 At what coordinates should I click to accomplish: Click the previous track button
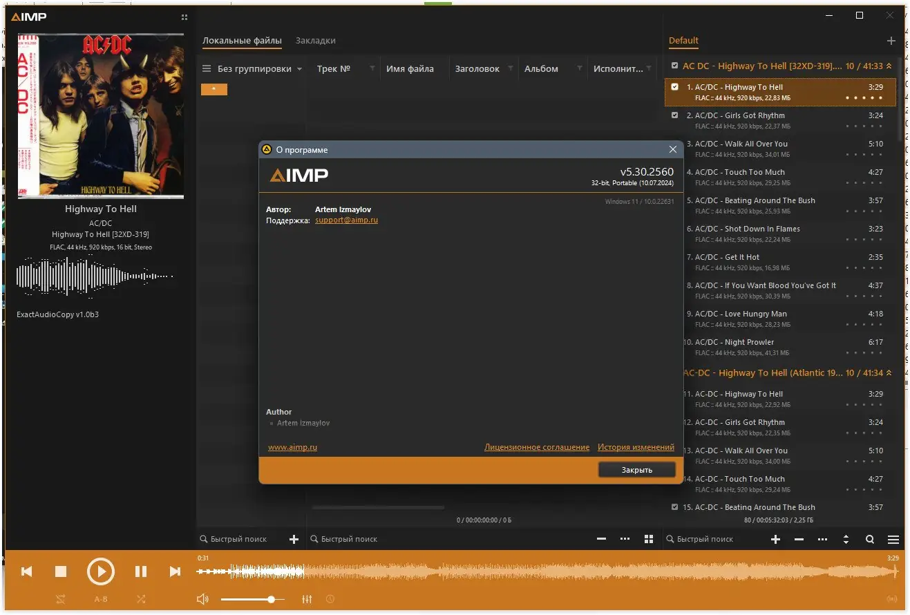[27, 571]
